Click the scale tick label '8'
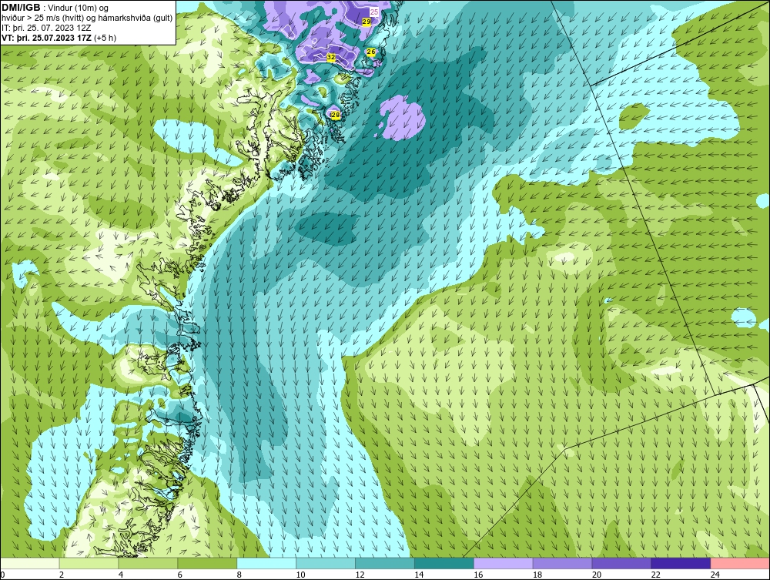The width and height of the screenshot is (770, 580). point(239,575)
